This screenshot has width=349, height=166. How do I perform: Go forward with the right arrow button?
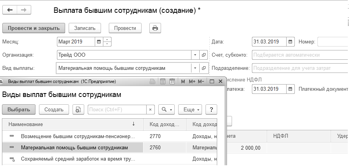[x=24, y=10]
